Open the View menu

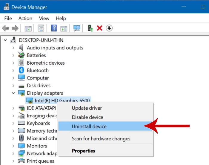pyautogui.click(x=44, y=18)
